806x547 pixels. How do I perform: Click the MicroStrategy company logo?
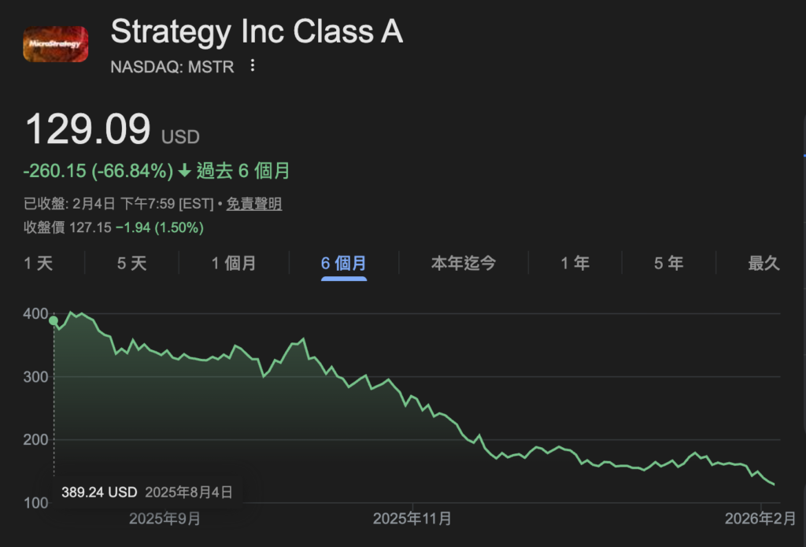(55, 46)
